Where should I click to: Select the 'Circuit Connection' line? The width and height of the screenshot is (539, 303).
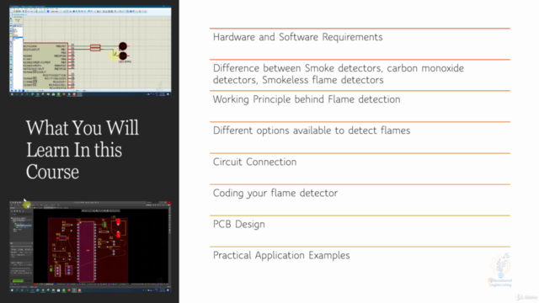[254, 162]
